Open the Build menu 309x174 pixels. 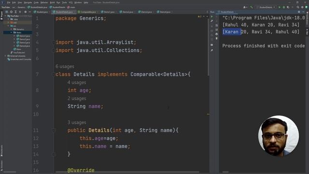52,2
